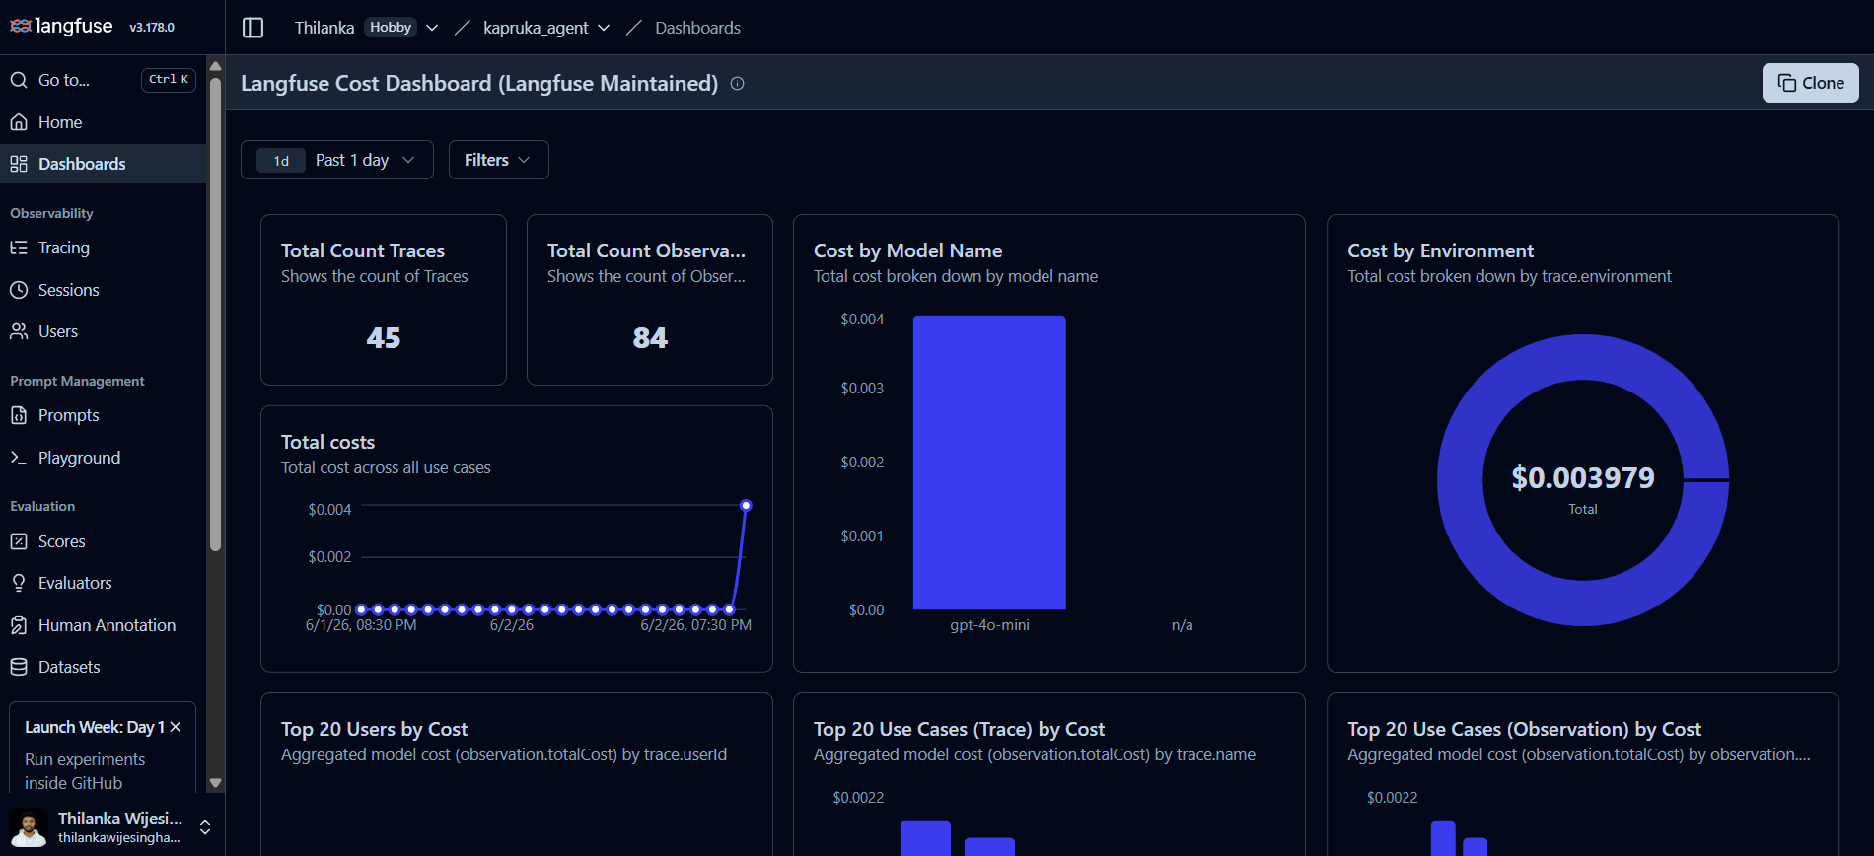Click the Tracing list icon
The height and width of the screenshot is (856, 1874).
[19, 248]
